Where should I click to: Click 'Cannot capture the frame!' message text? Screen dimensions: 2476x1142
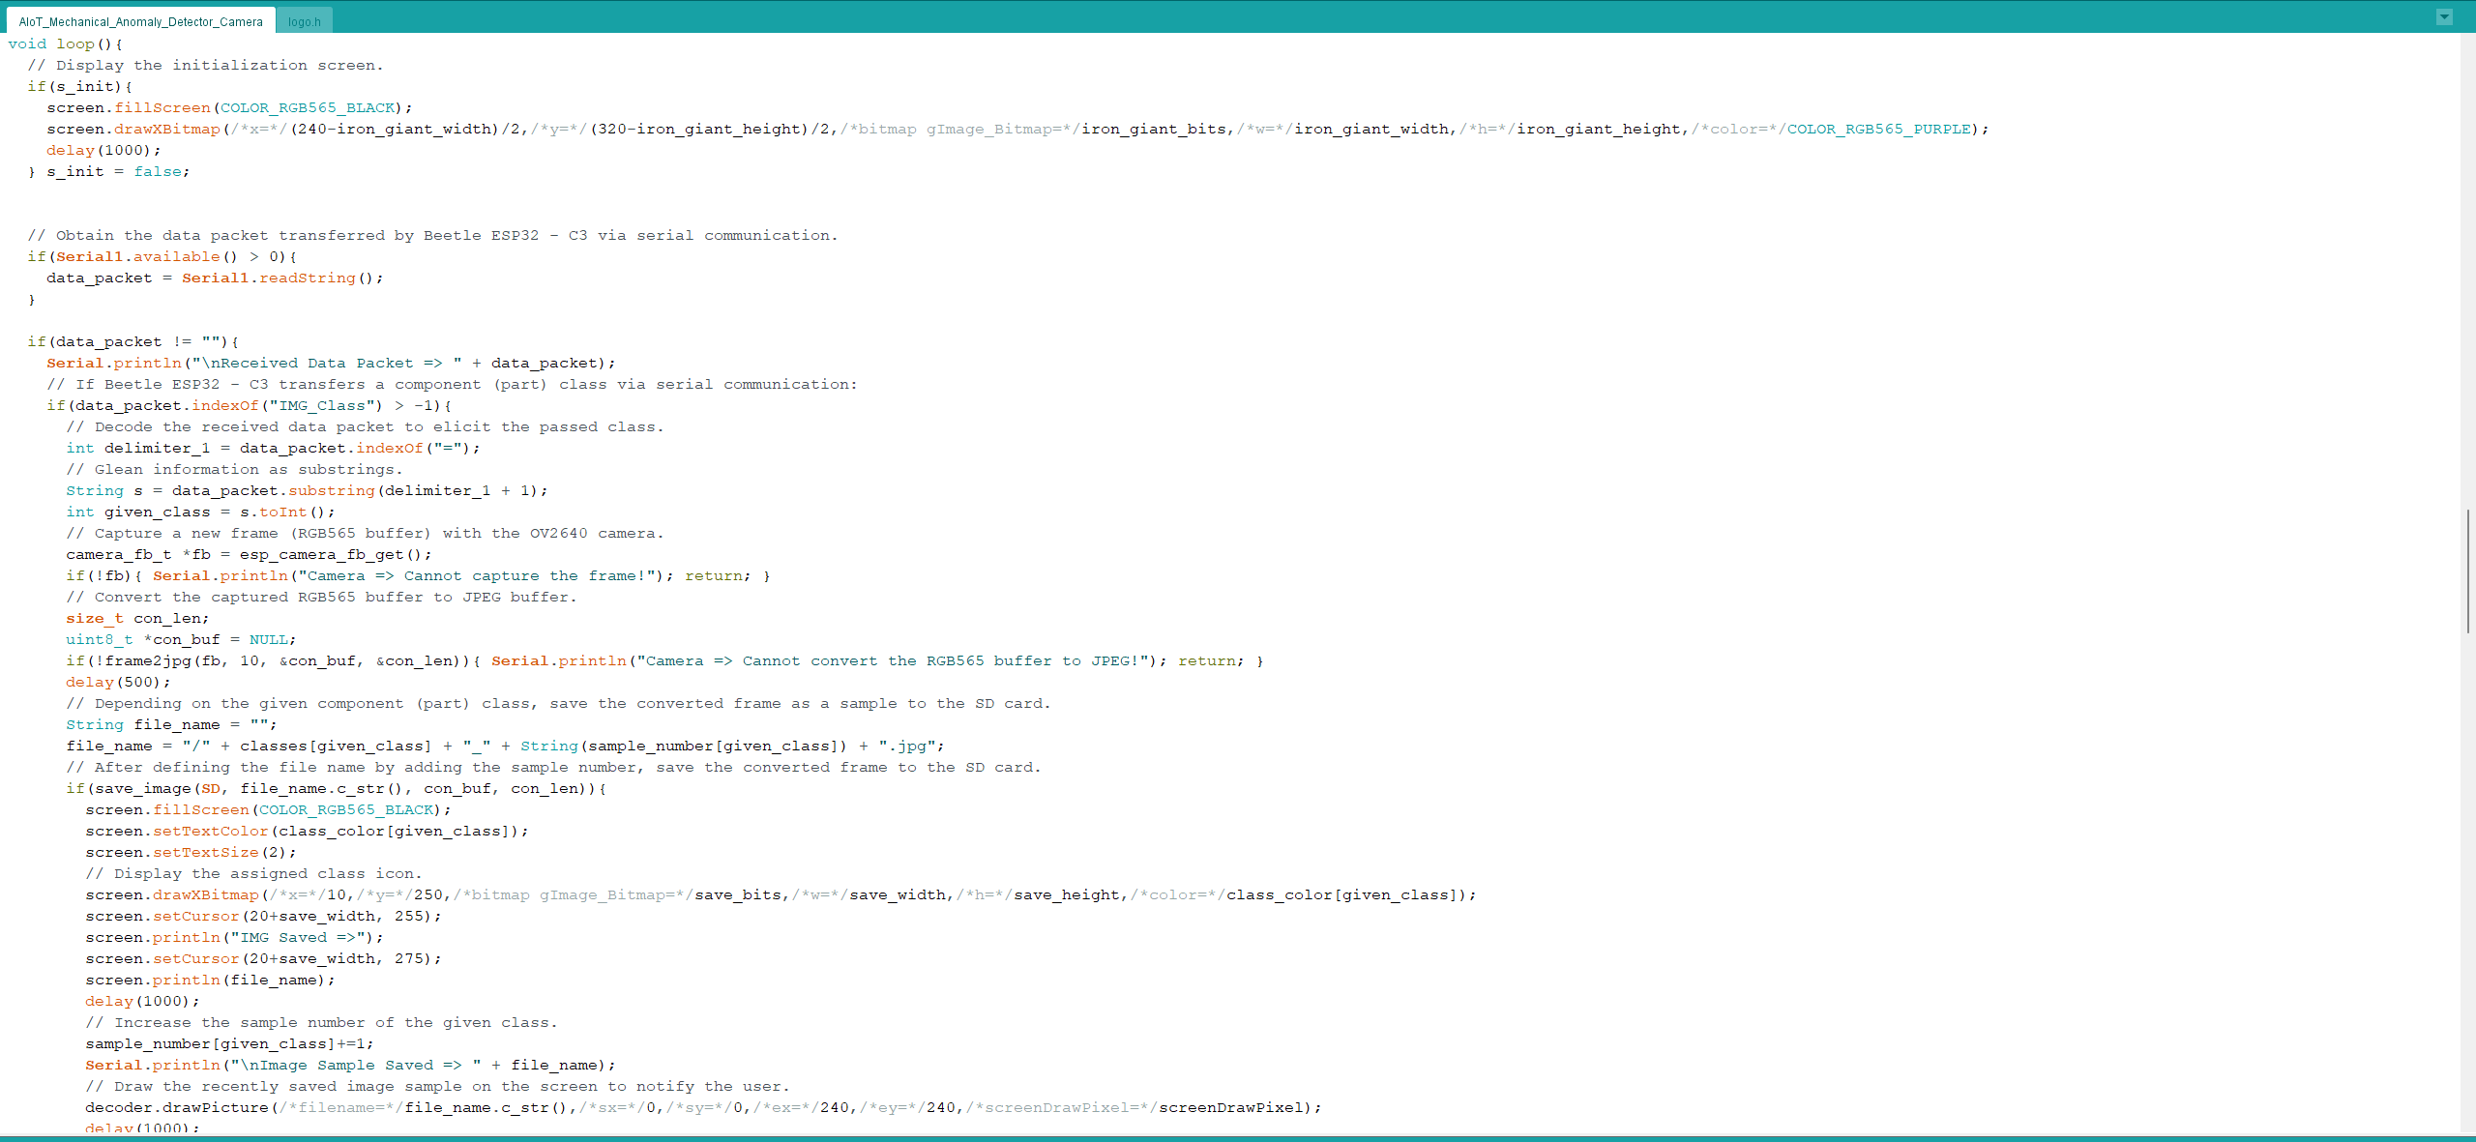[x=526, y=576]
